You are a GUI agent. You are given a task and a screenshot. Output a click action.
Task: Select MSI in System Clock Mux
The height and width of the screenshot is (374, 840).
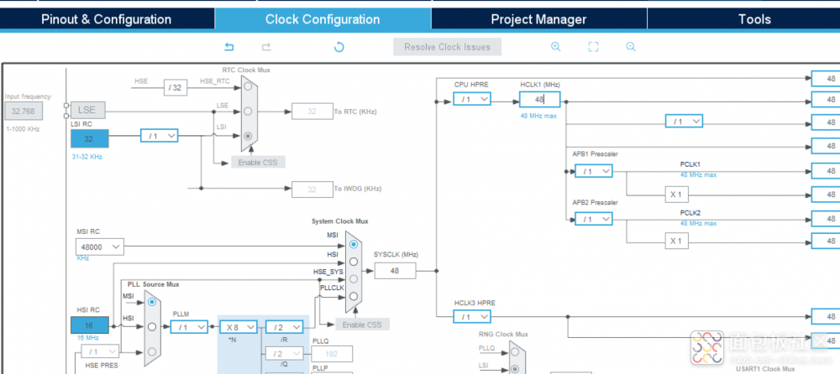point(353,244)
